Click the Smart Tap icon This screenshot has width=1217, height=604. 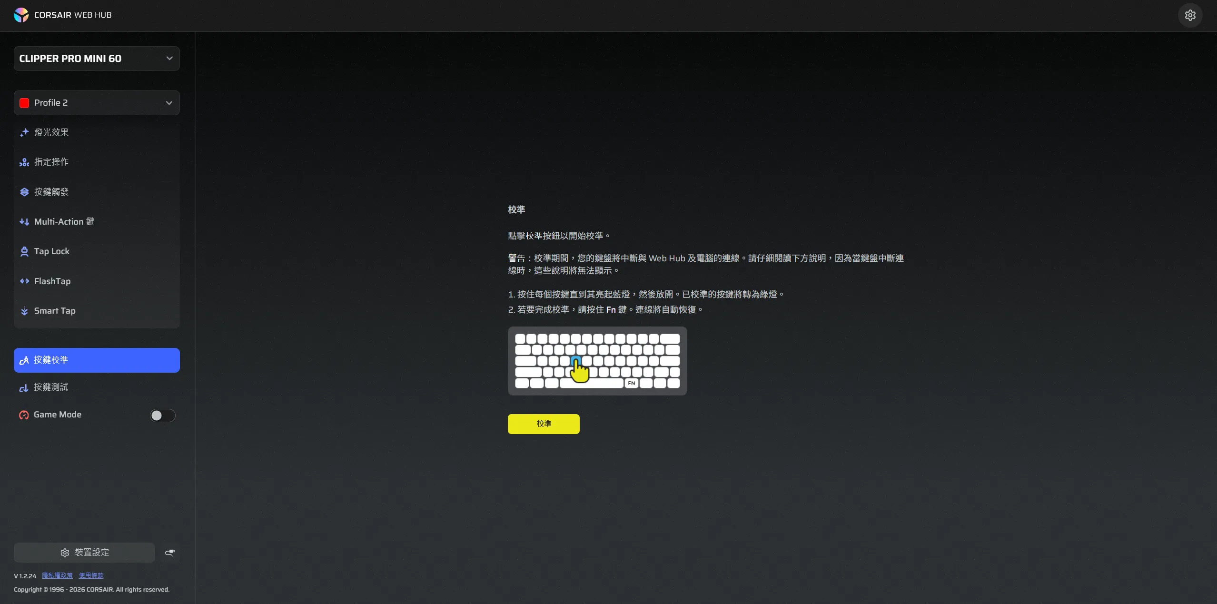(24, 311)
